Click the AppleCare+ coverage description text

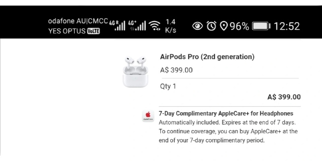click(228, 131)
